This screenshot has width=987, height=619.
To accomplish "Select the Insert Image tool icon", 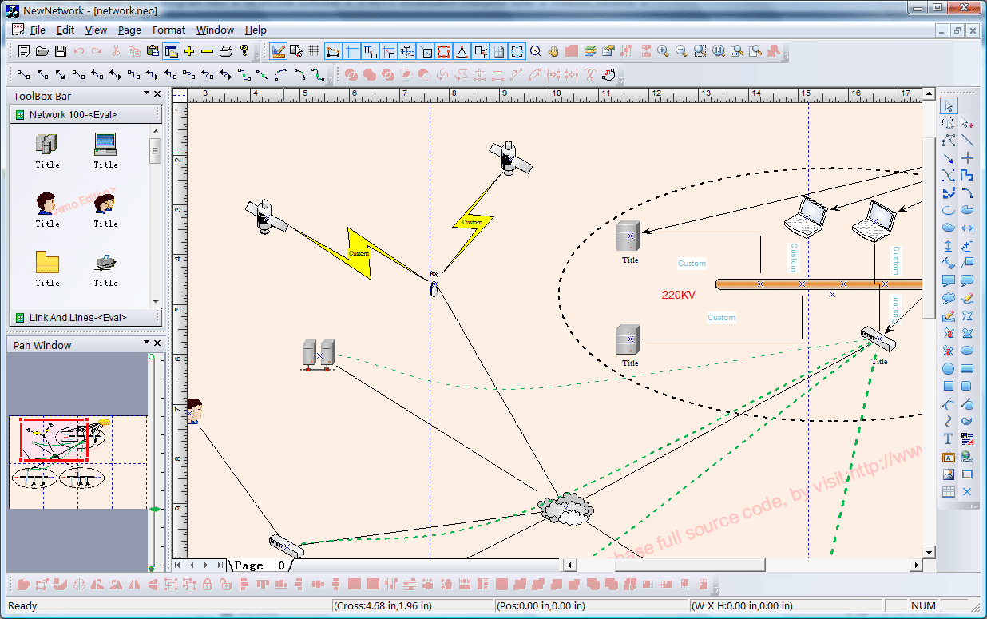I will pyautogui.click(x=948, y=474).
